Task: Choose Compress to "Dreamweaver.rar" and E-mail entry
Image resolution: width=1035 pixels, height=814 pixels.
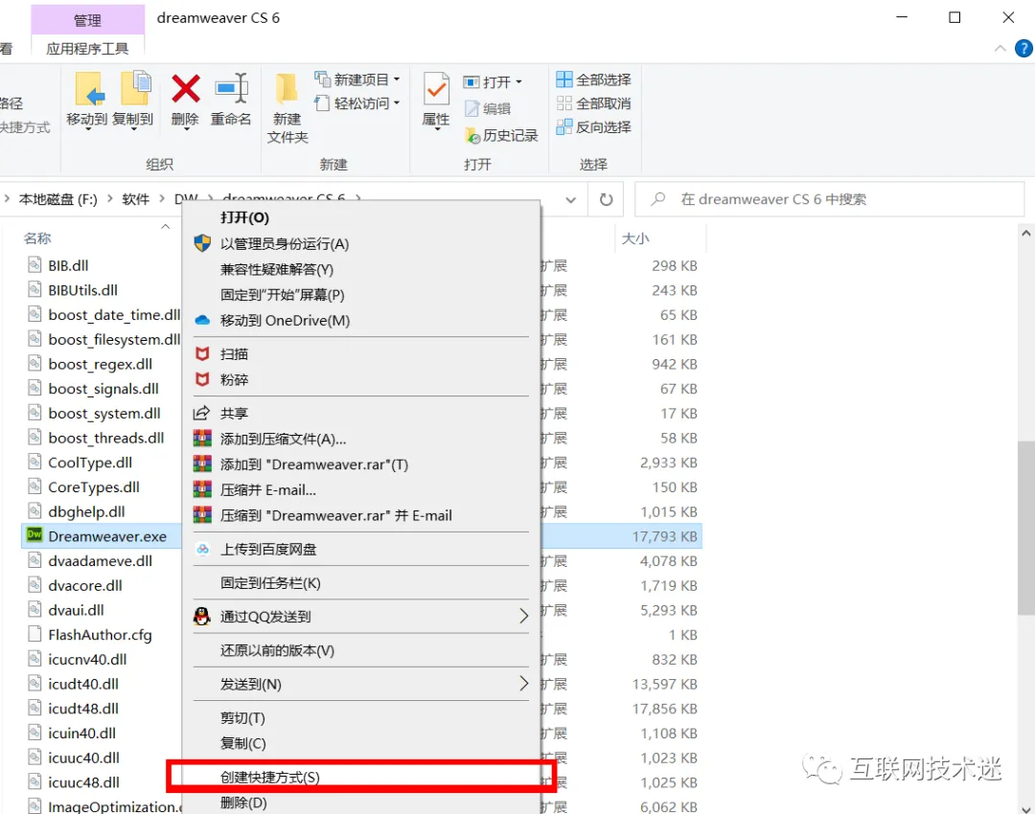Action: (360, 516)
